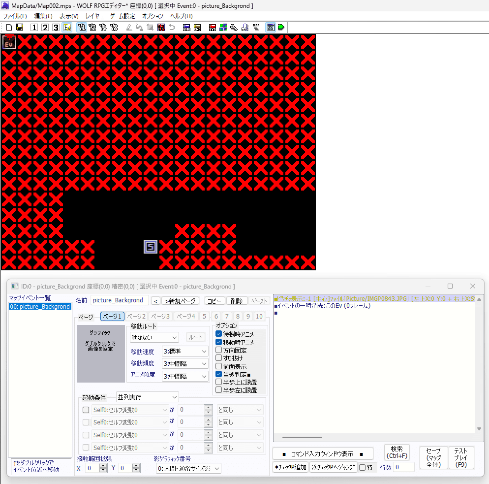Select the pencil draw tool
Screen dimensions: 489x484
(x=129, y=28)
